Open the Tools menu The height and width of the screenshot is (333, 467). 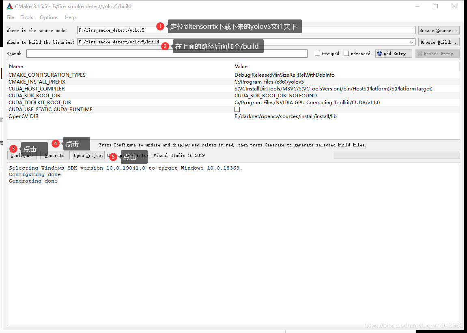point(27,17)
